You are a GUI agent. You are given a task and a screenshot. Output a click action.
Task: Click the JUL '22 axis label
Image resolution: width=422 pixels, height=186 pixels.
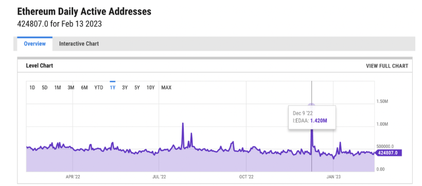point(159,177)
